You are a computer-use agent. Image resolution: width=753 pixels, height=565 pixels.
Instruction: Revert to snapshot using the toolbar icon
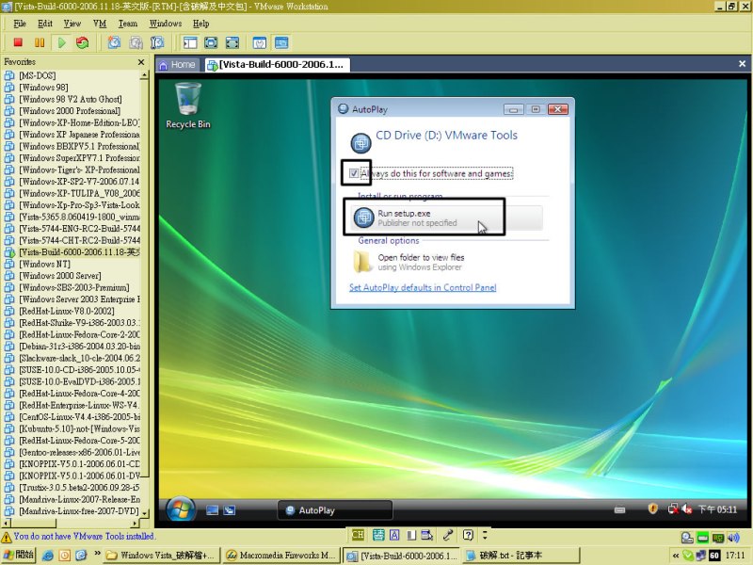tap(136, 42)
